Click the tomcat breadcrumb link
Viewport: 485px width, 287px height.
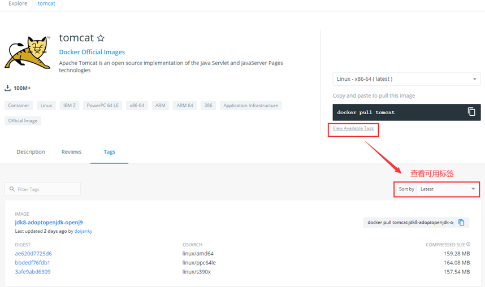click(46, 3)
